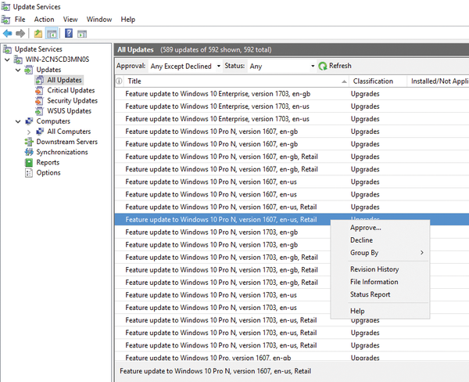Viewport: 469px width, 382px height.
Task: Click the MMC icon beside File menu
Action: coord(5,20)
